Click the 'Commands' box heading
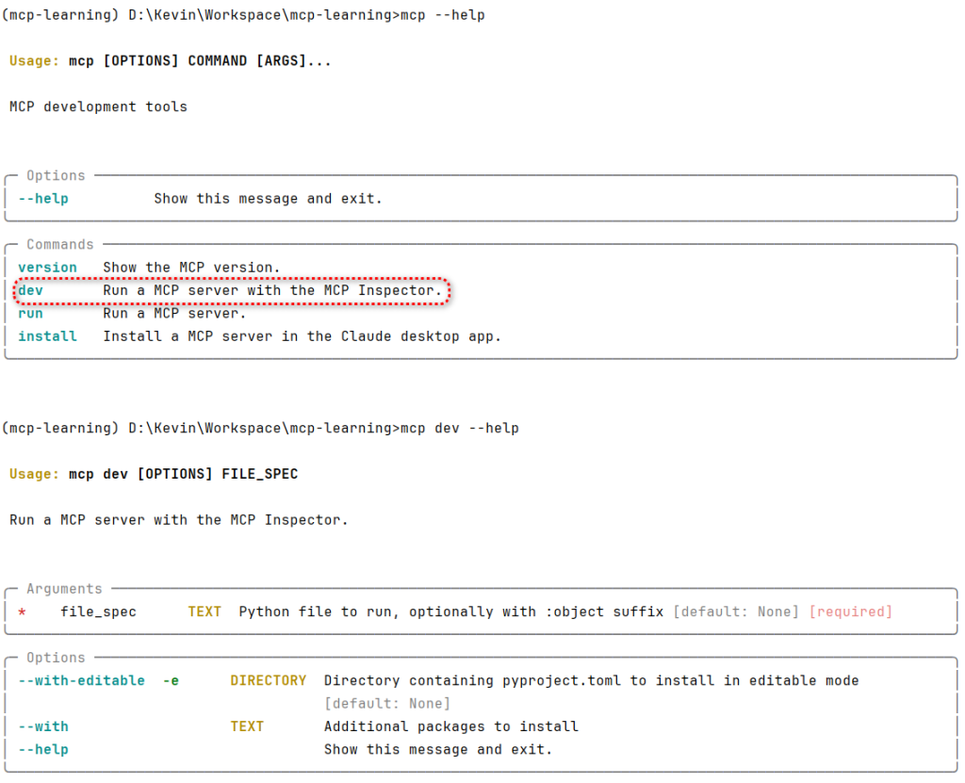 (59, 244)
